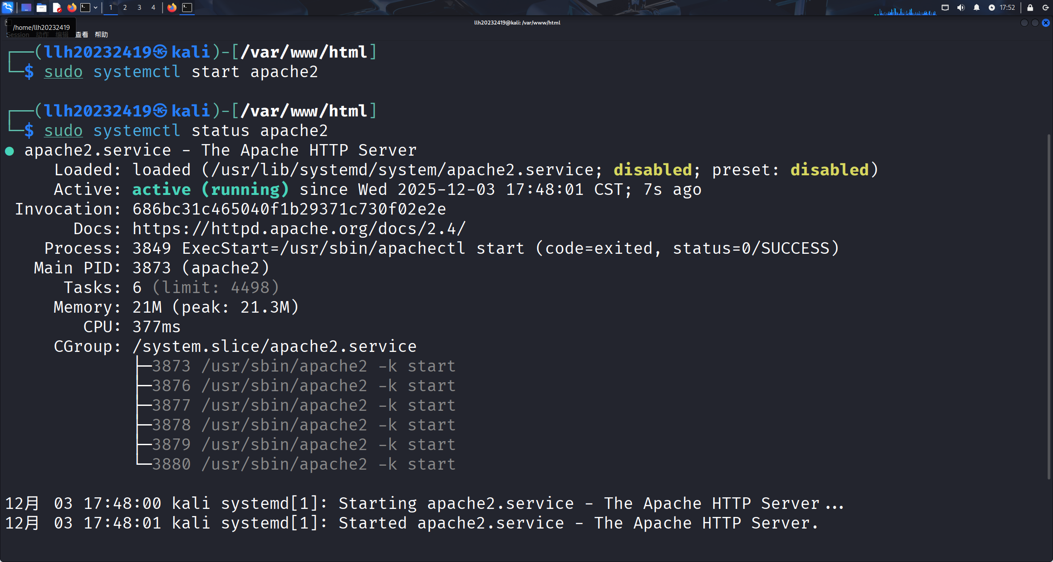Image resolution: width=1053 pixels, height=562 pixels.
Task: Launch the text editor from panel
Action: 57,7
